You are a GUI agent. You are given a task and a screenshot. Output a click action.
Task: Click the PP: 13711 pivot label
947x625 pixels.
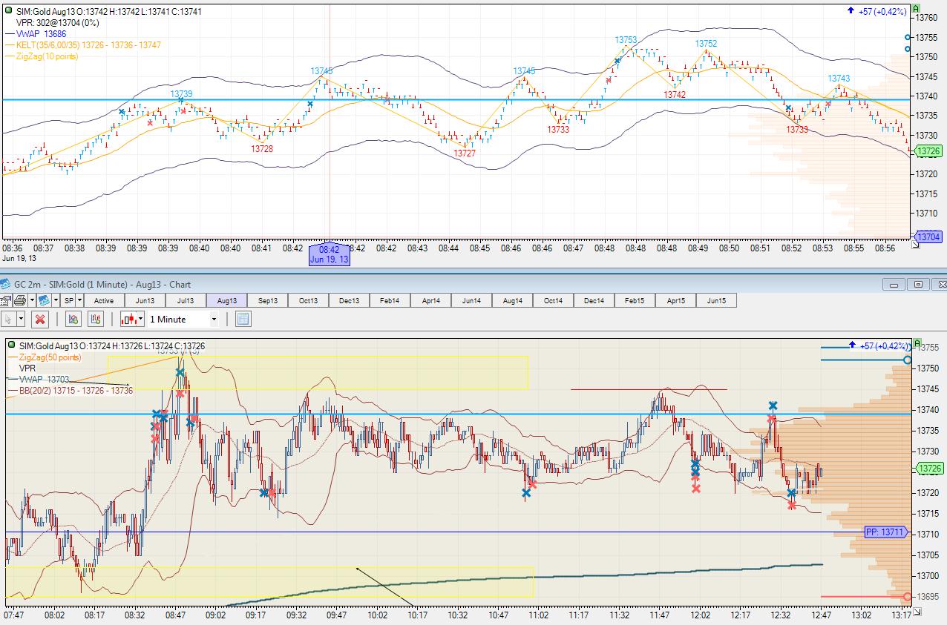coord(885,532)
